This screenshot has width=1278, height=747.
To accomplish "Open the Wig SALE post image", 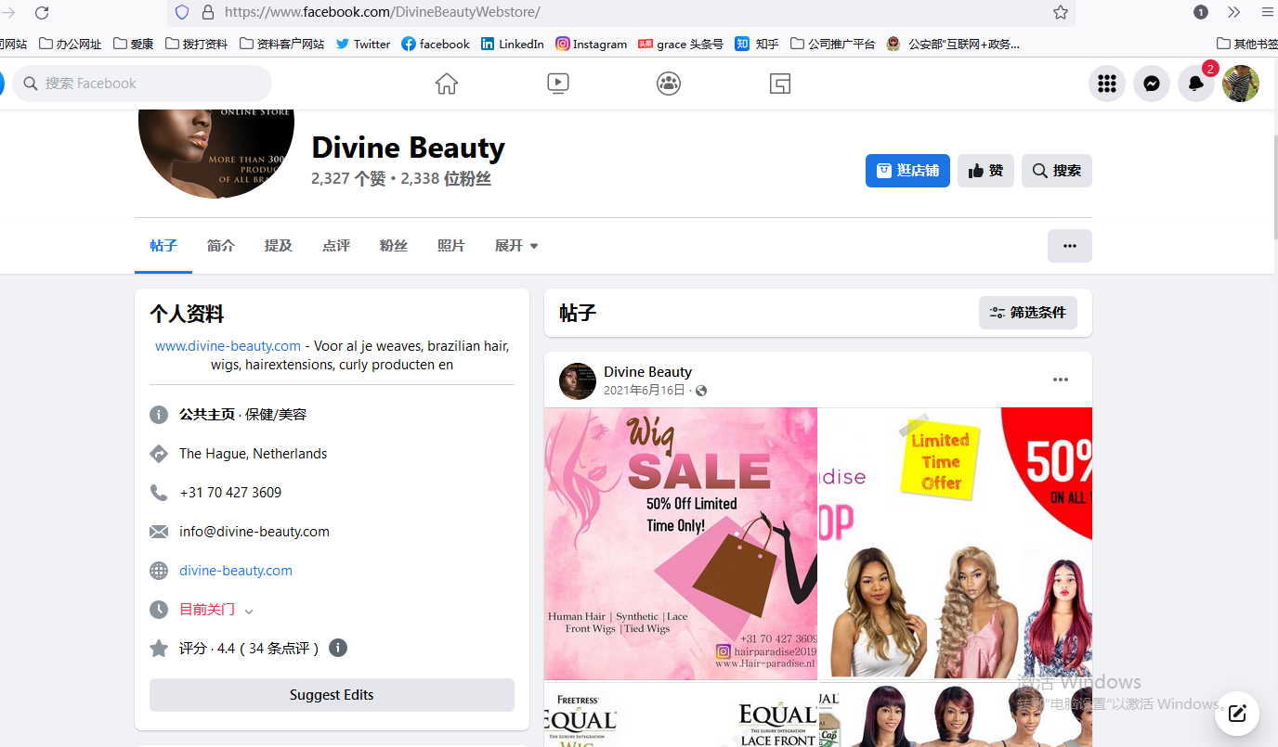I will tap(681, 544).
